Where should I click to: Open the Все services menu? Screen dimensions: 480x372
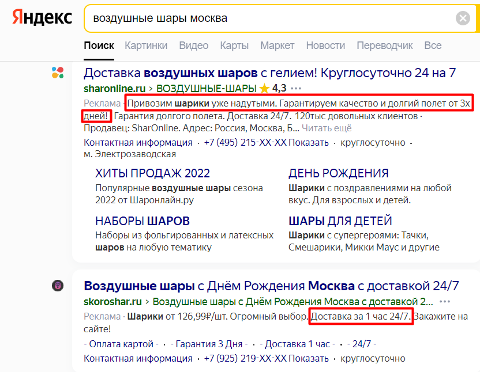433,45
